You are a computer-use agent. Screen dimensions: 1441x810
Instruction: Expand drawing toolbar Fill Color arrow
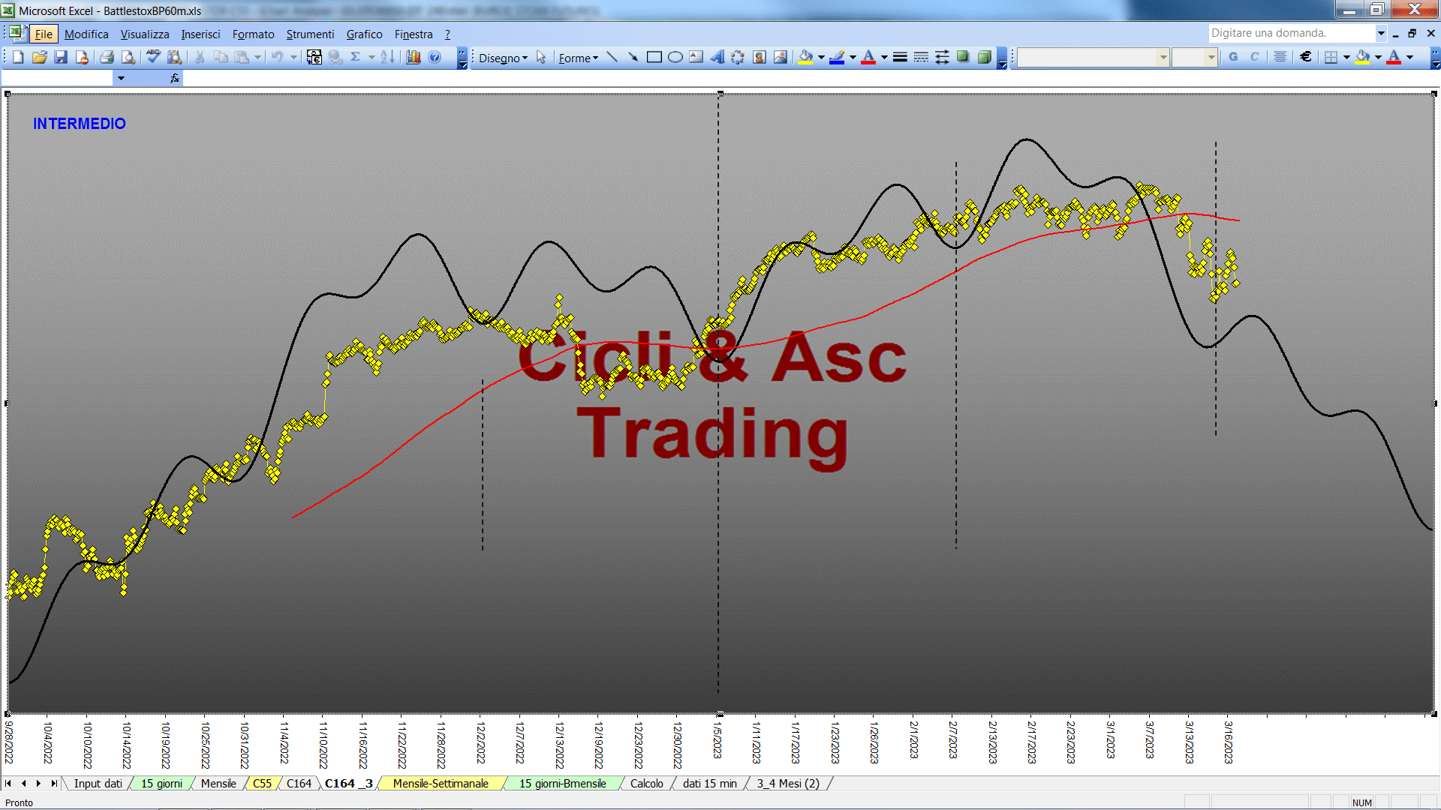821,57
